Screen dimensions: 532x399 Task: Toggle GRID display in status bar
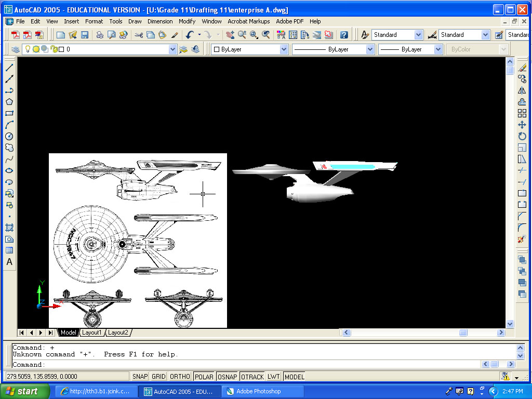coord(158,377)
